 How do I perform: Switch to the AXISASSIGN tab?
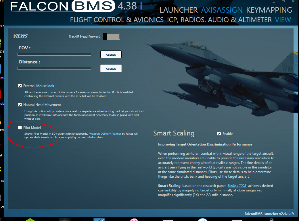222,10
